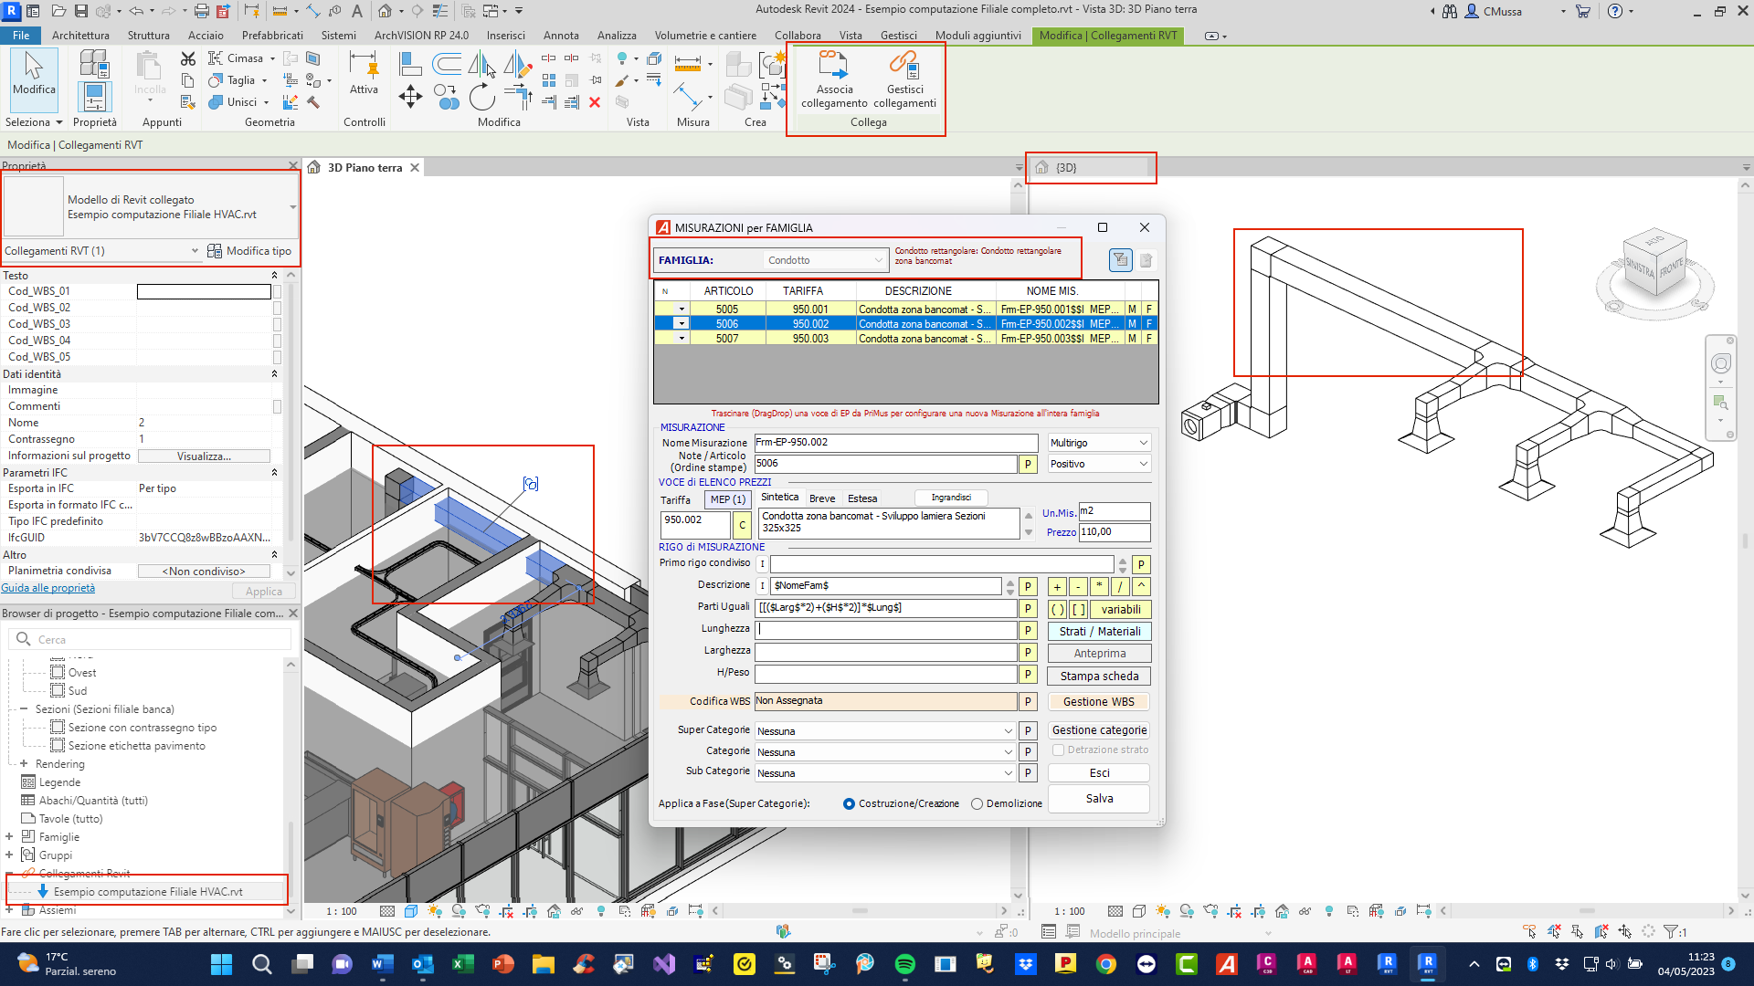Click the Cut scissors icon
This screenshot has width=1754, height=986.
(188, 58)
